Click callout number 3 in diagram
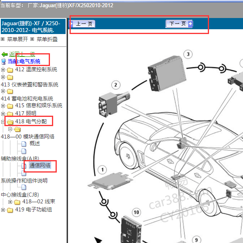Screen dimensions: 243x243 pos(188,54)
